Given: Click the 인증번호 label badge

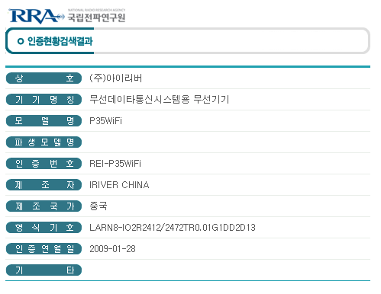Looking at the screenshot, I should point(44,163).
